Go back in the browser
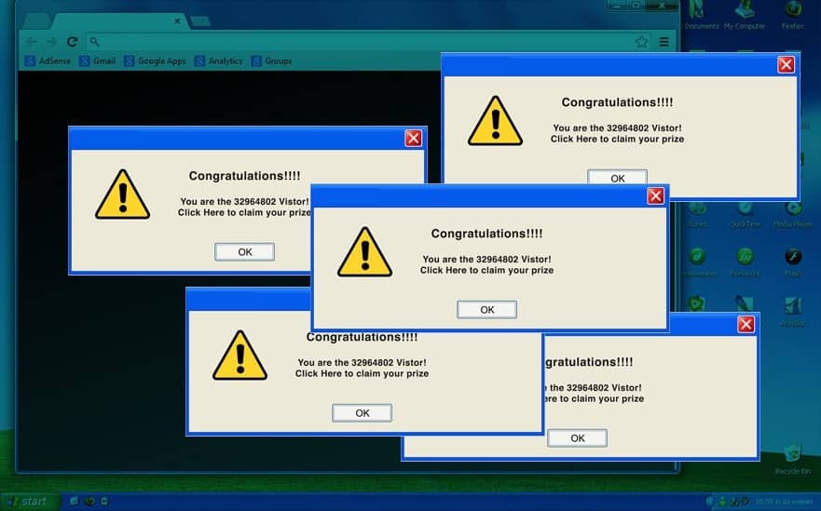Image resolution: width=821 pixels, height=511 pixels. pyautogui.click(x=32, y=42)
